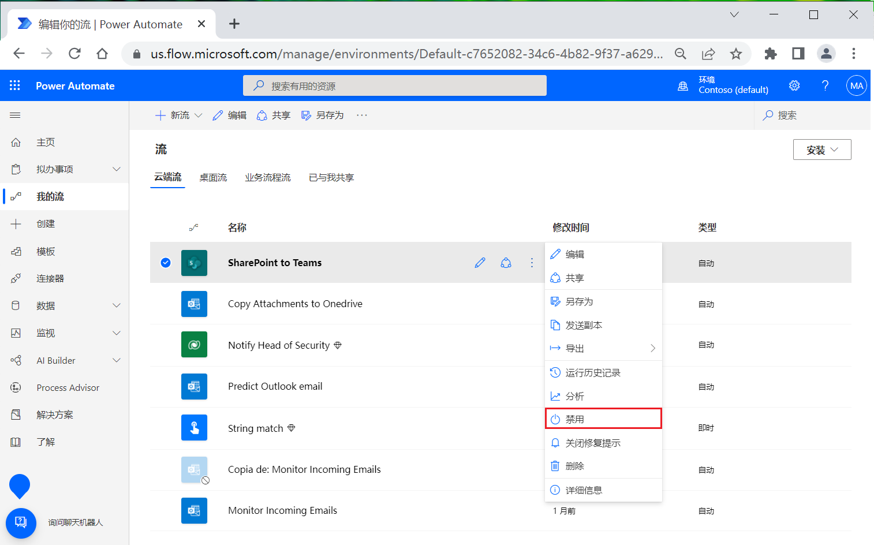
Task: Click the Predict Outlook email flow icon
Action: (194, 386)
